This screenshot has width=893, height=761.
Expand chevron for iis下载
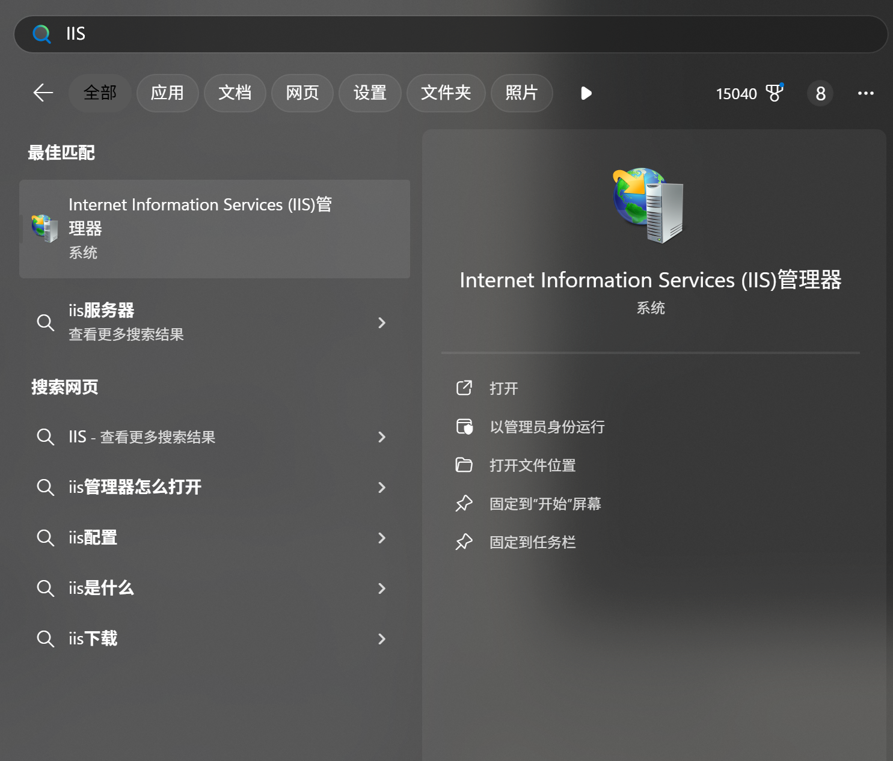pyautogui.click(x=382, y=639)
